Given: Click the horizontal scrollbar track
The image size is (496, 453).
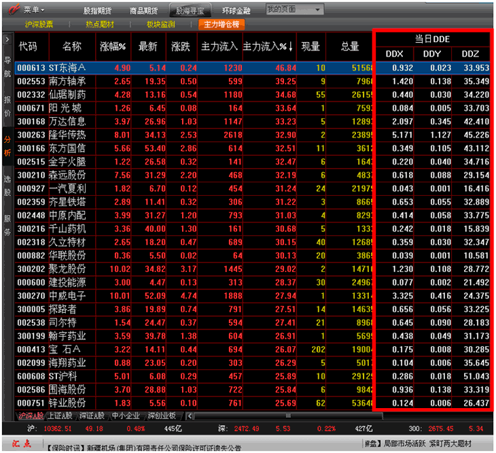Looking at the screenshot, I should pyautogui.click(x=288, y=416).
